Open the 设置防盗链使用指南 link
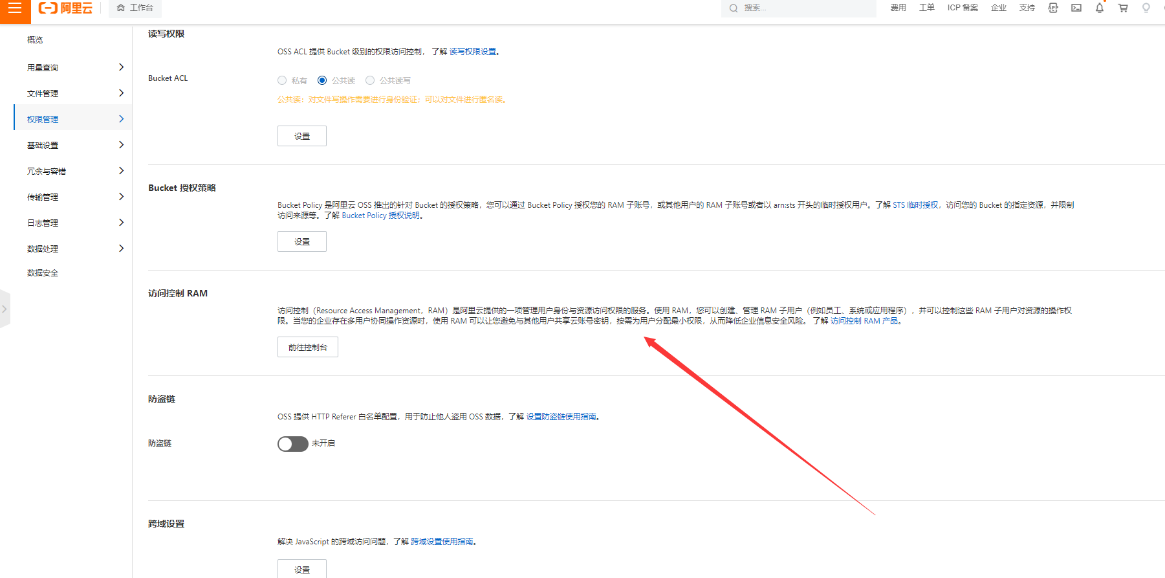This screenshot has width=1165, height=578. (x=561, y=417)
